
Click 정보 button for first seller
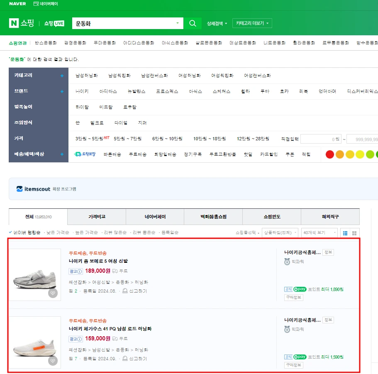[328, 252]
